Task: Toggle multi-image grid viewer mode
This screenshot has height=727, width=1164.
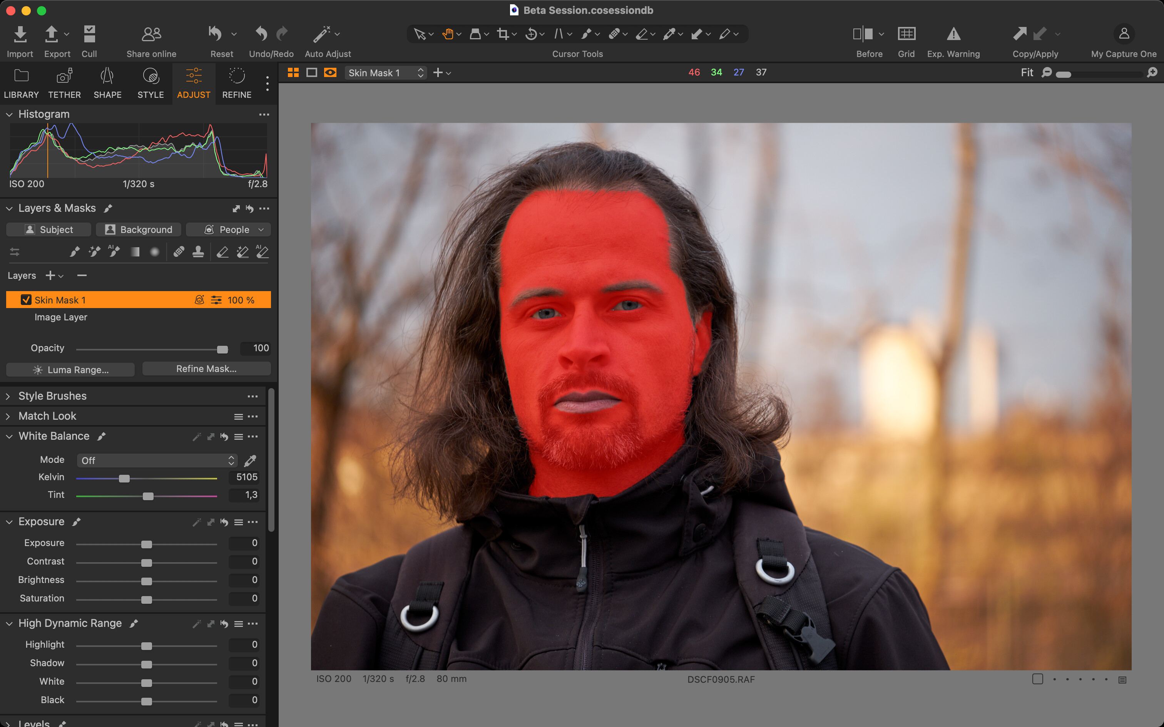Action: [x=293, y=73]
